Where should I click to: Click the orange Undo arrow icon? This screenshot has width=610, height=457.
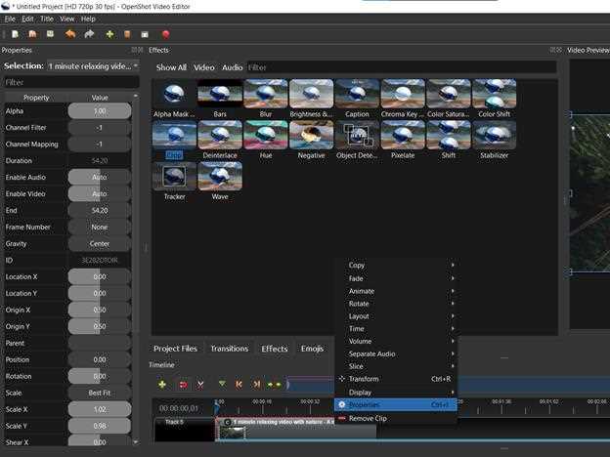tap(70, 34)
